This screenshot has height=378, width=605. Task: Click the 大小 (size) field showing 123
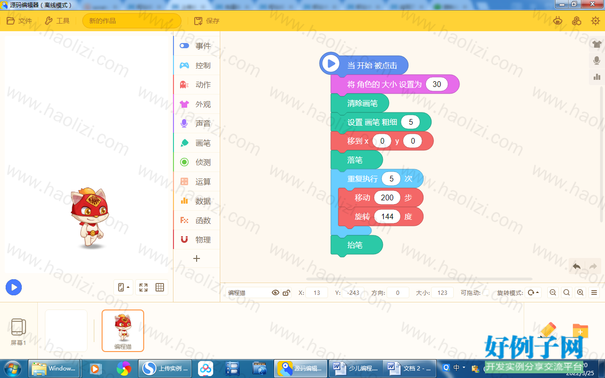442,292
